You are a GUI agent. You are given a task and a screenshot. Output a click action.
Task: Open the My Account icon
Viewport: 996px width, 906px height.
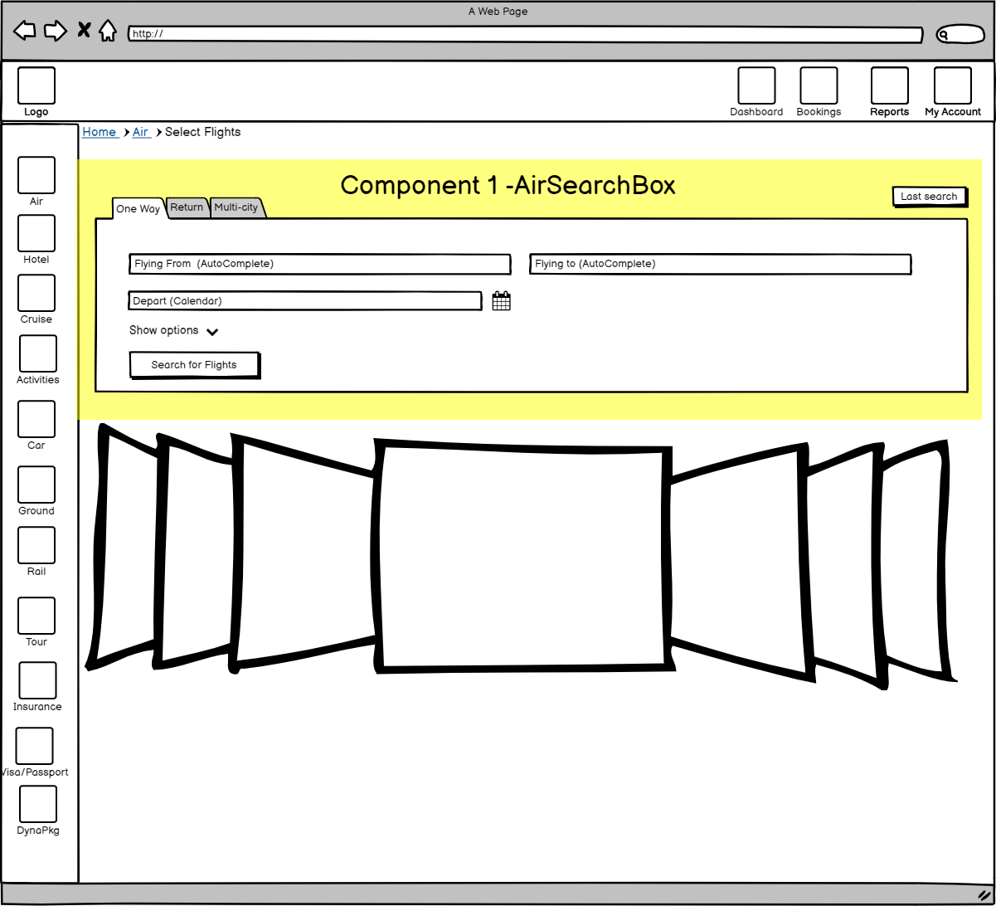952,85
